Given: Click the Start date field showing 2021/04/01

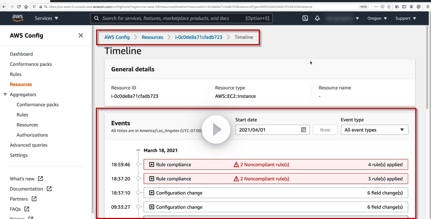Looking at the screenshot, I should 272,130.
